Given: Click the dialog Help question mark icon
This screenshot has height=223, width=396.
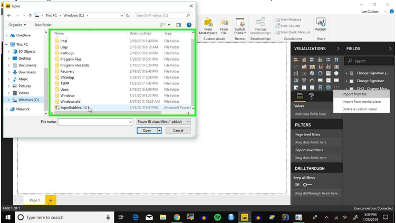Looking at the screenshot, I should click(189, 25).
